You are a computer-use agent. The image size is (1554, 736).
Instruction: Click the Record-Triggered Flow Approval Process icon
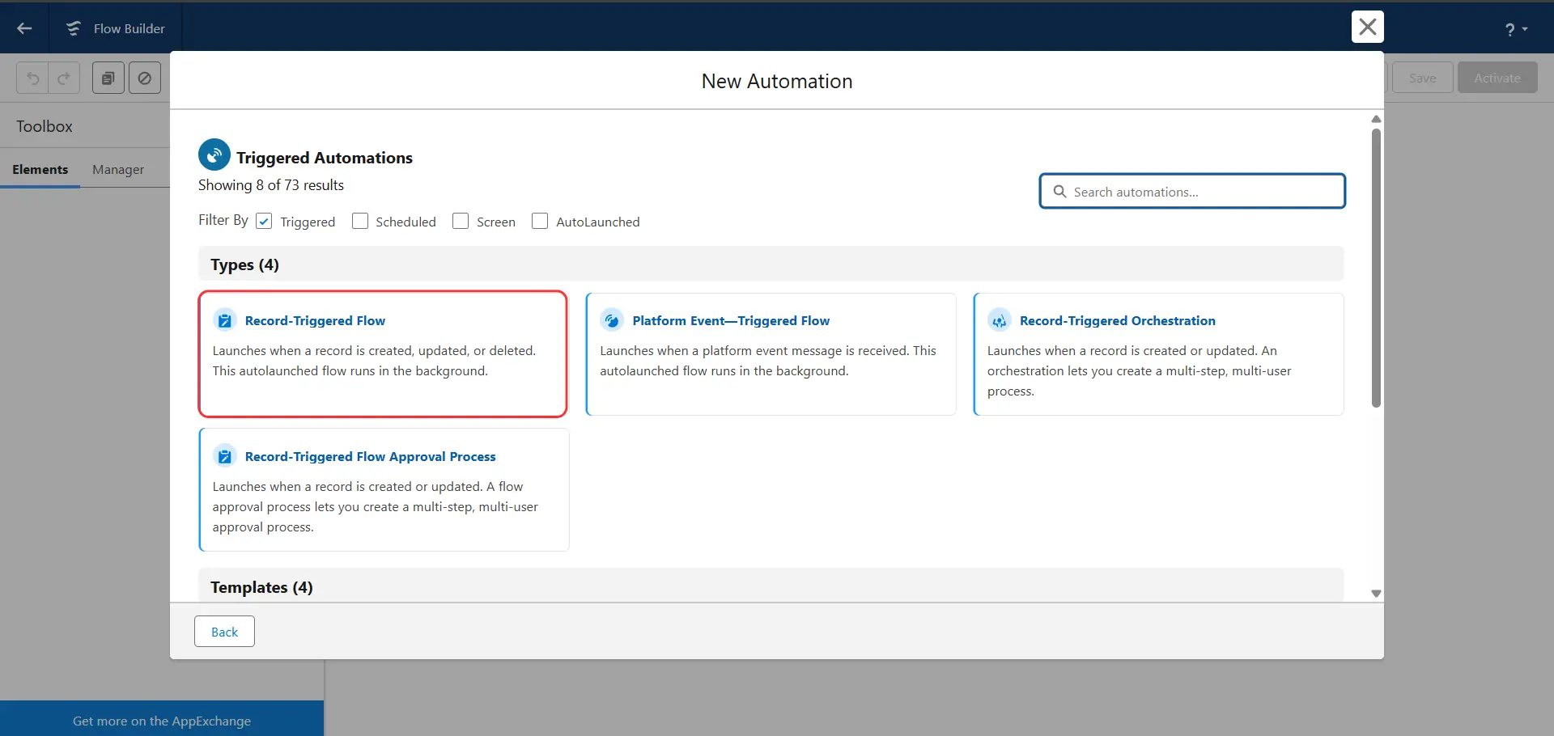click(225, 456)
